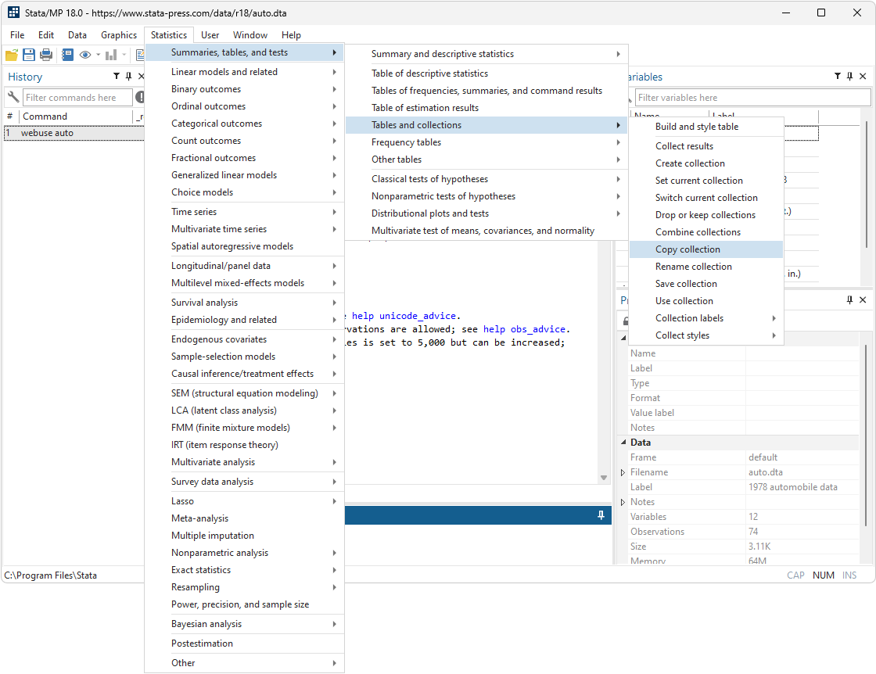
Task: Expand Frequency tables submenu
Action: [x=486, y=142]
